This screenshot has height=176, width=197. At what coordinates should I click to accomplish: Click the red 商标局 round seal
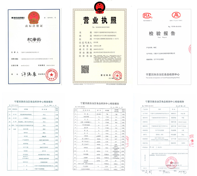(x=52, y=75)
